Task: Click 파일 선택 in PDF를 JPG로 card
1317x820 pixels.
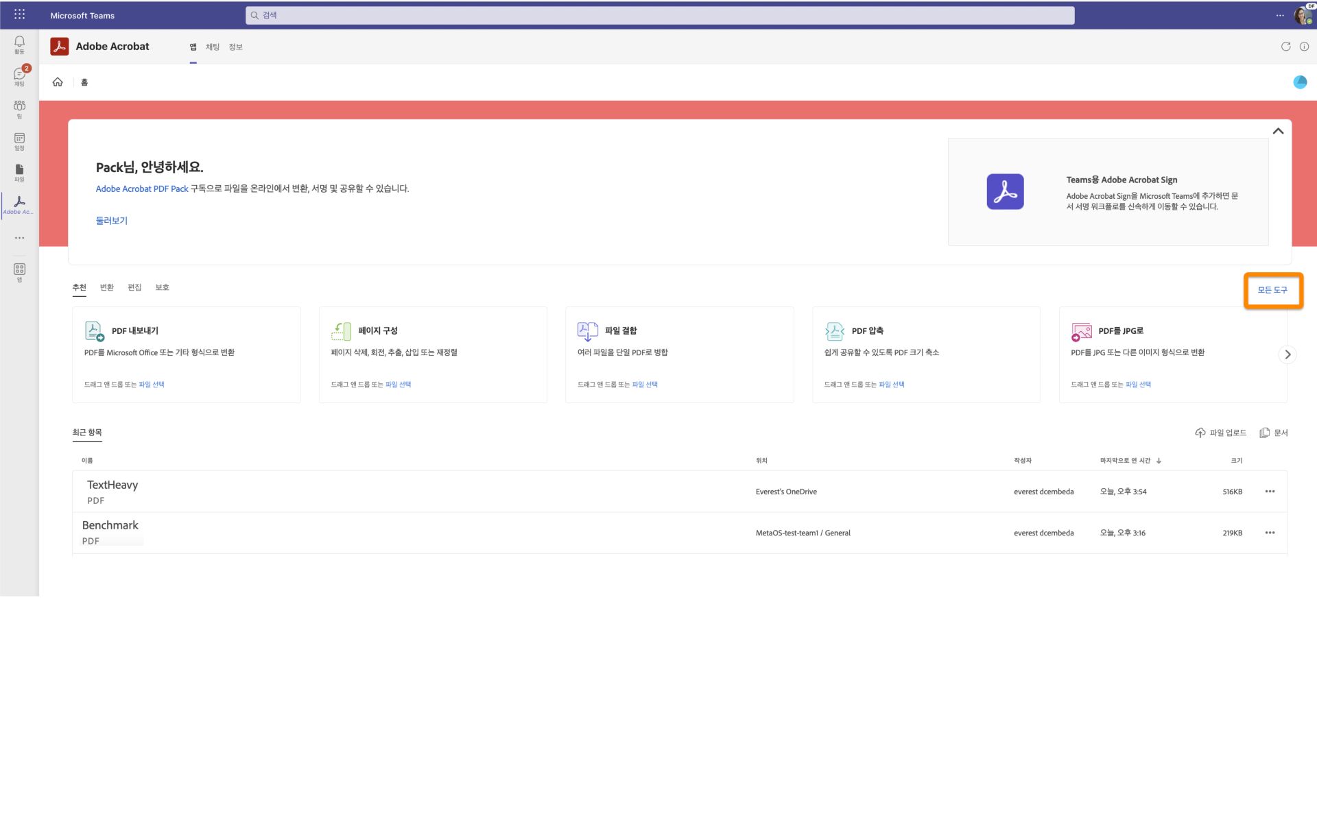Action: click(x=1138, y=385)
